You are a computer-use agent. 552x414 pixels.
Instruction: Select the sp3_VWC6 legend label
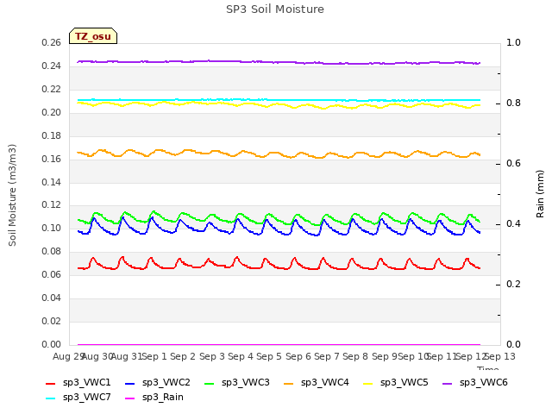tap(483, 383)
